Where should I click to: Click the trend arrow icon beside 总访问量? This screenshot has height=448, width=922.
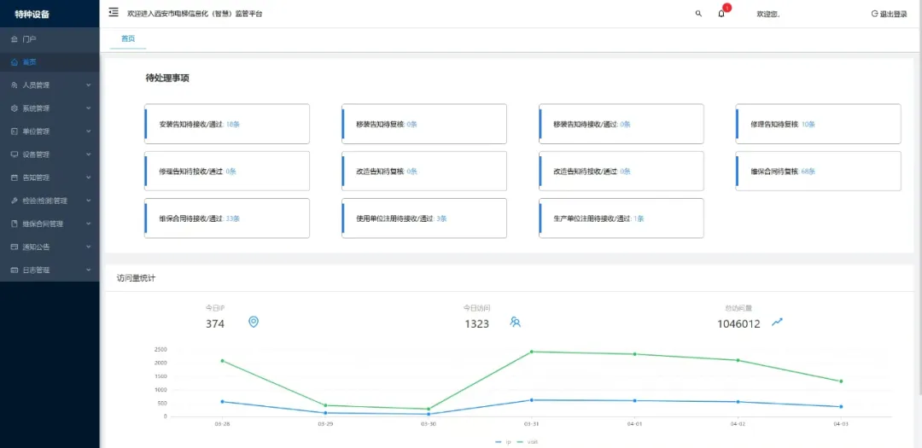777,322
